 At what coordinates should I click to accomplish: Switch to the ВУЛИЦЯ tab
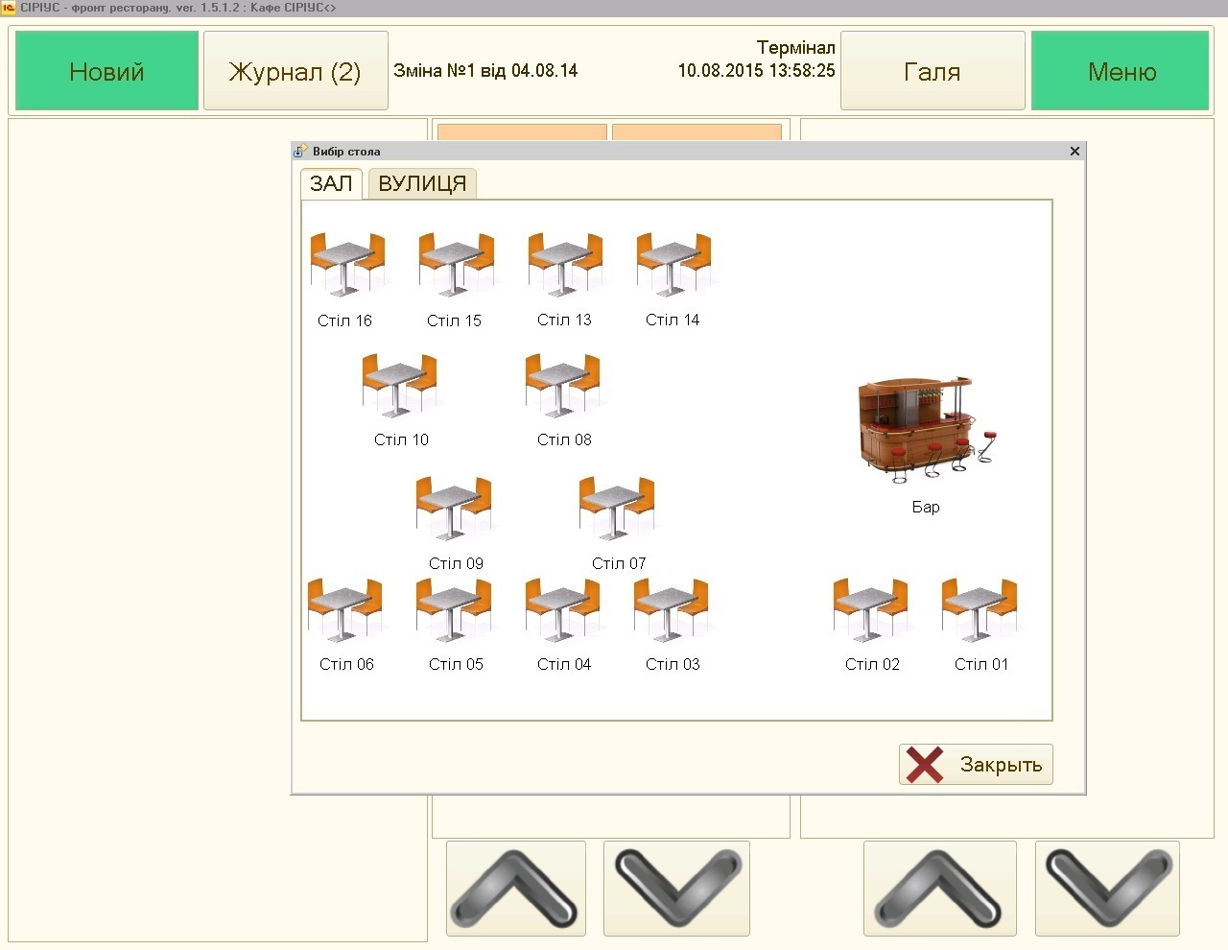click(422, 183)
